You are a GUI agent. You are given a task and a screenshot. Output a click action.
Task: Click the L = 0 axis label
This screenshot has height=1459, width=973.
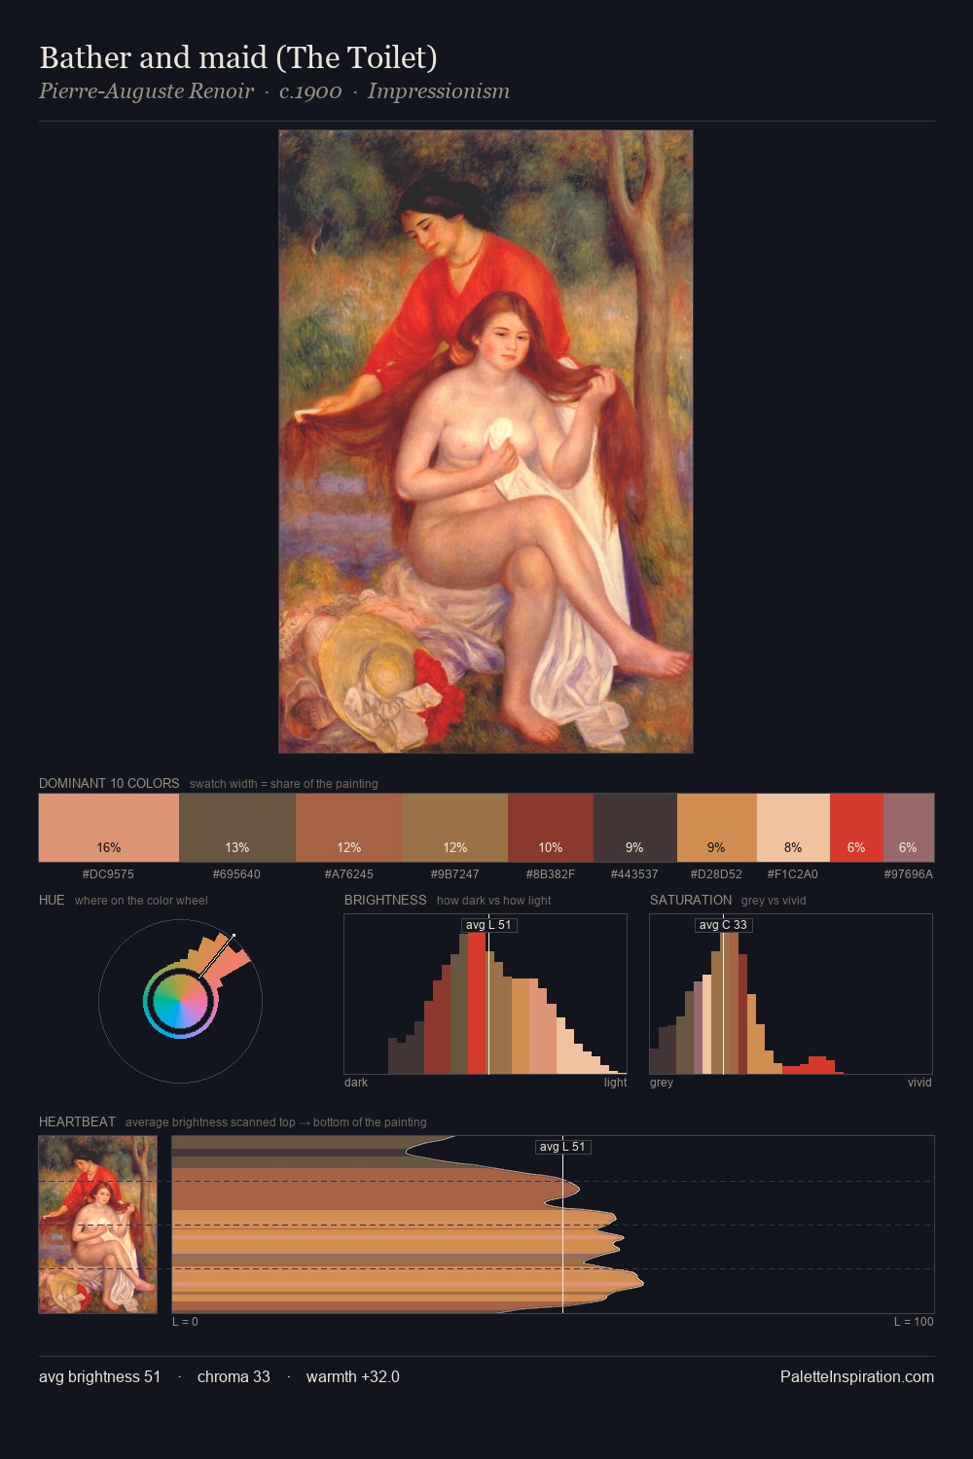pos(185,1321)
